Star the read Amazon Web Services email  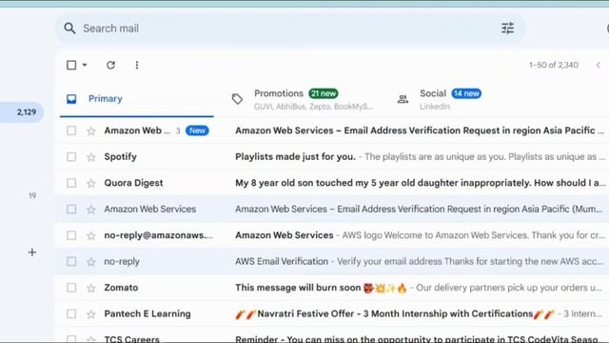91,210
